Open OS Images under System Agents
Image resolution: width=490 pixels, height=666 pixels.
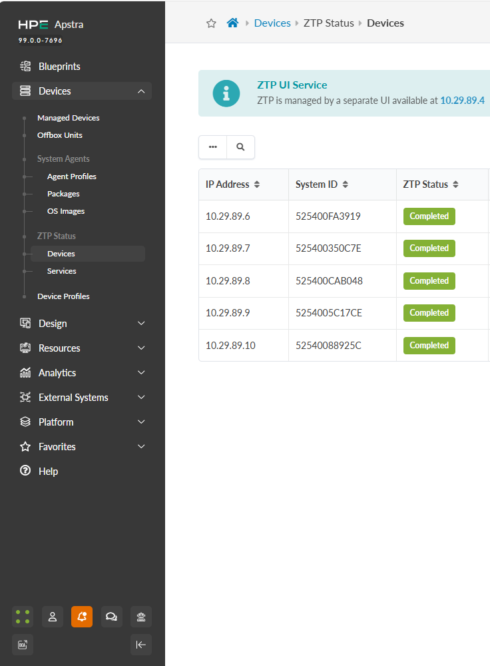pos(66,211)
